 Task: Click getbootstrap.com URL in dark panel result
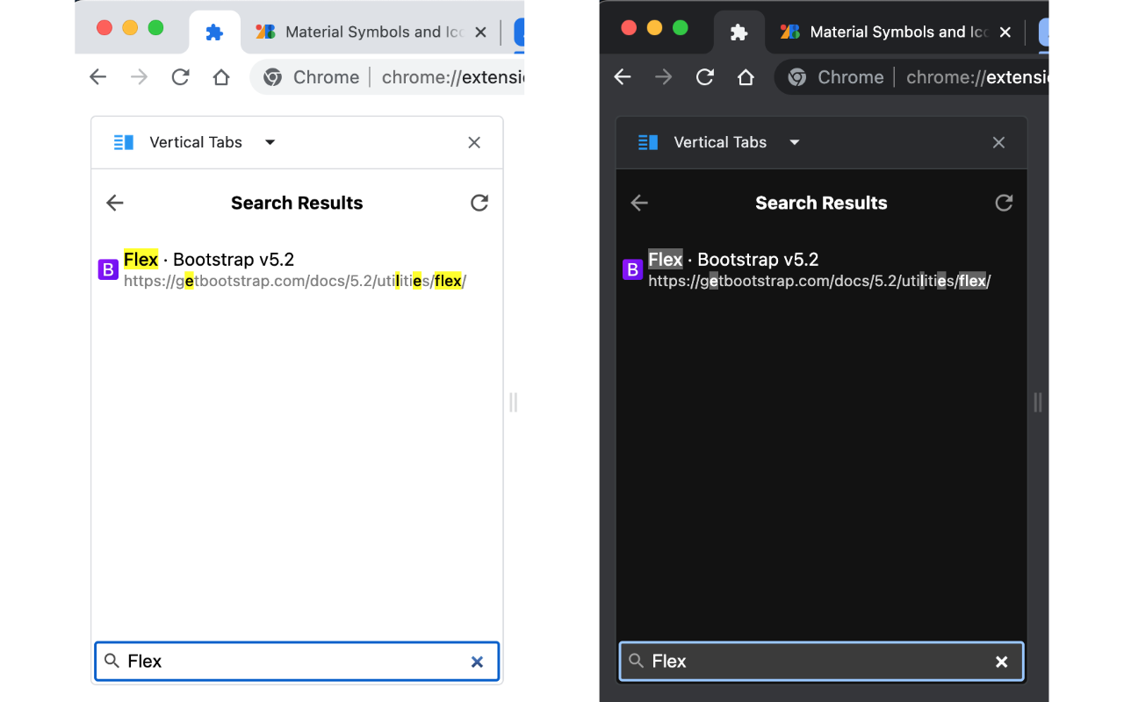(819, 281)
